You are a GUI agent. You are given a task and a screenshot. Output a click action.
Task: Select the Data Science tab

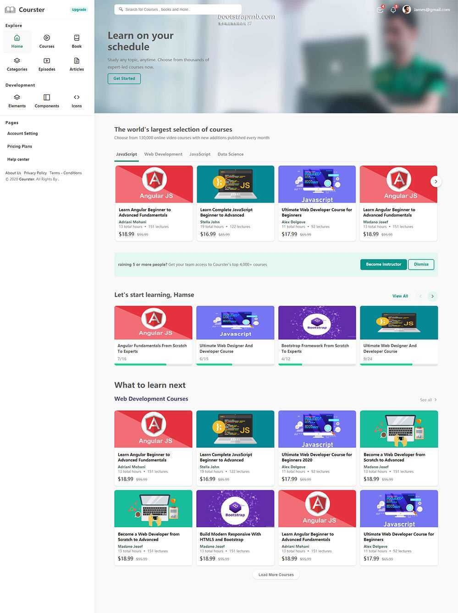point(230,154)
